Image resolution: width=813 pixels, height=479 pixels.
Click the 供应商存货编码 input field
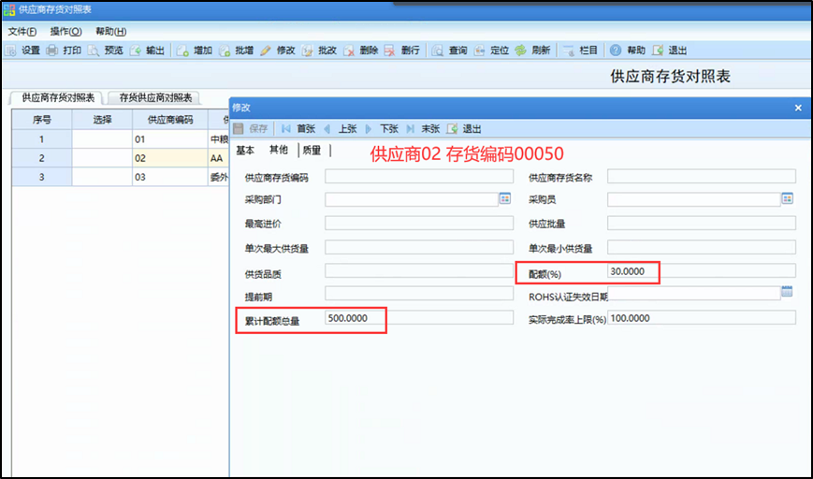pos(419,176)
